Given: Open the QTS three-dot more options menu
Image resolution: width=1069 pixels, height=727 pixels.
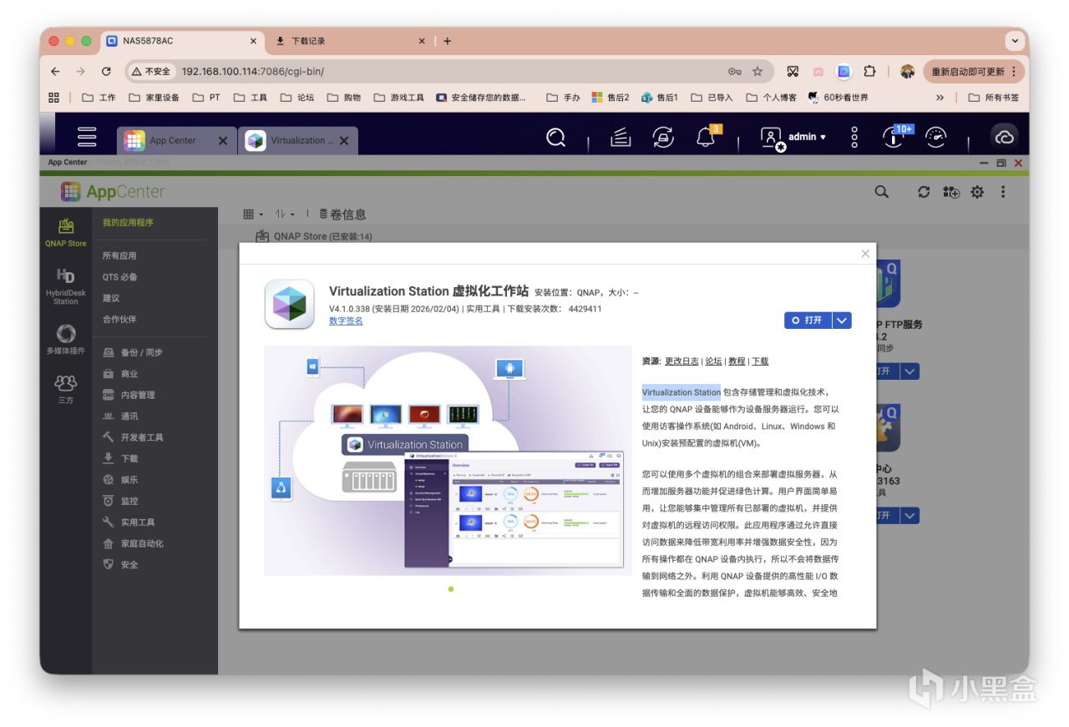Looking at the screenshot, I should coord(854,138).
